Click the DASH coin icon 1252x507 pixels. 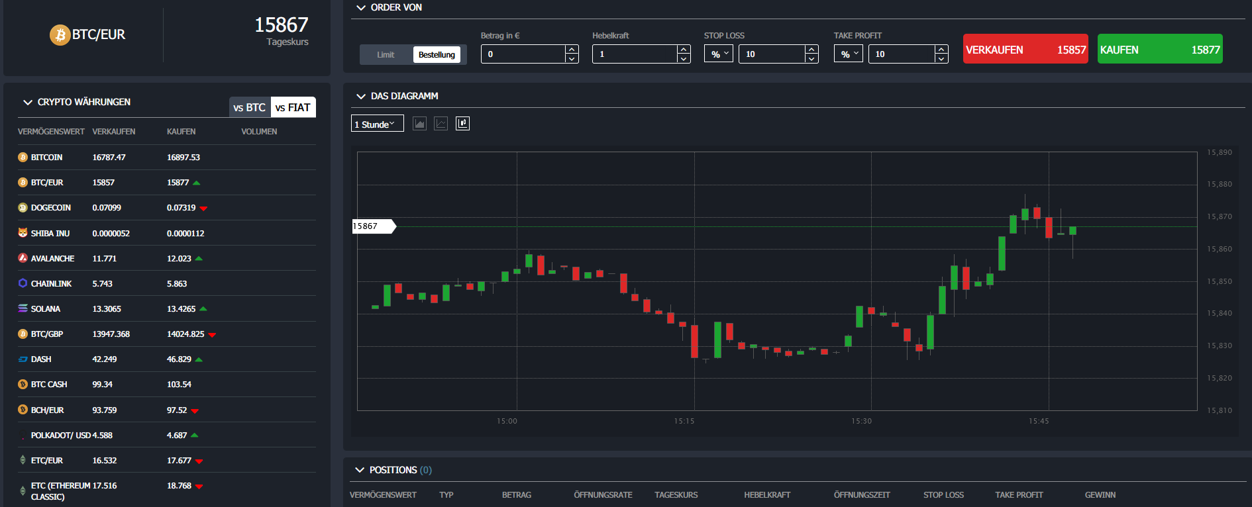coord(23,359)
